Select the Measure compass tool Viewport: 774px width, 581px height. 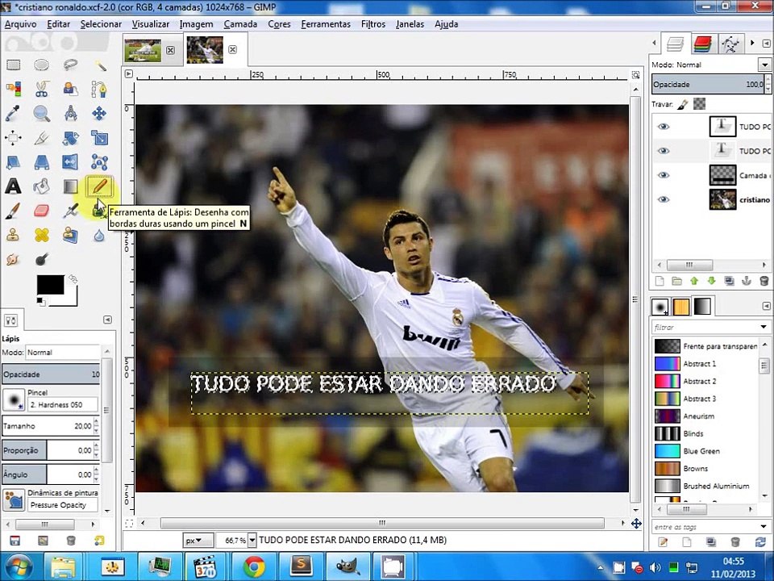(x=71, y=113)
